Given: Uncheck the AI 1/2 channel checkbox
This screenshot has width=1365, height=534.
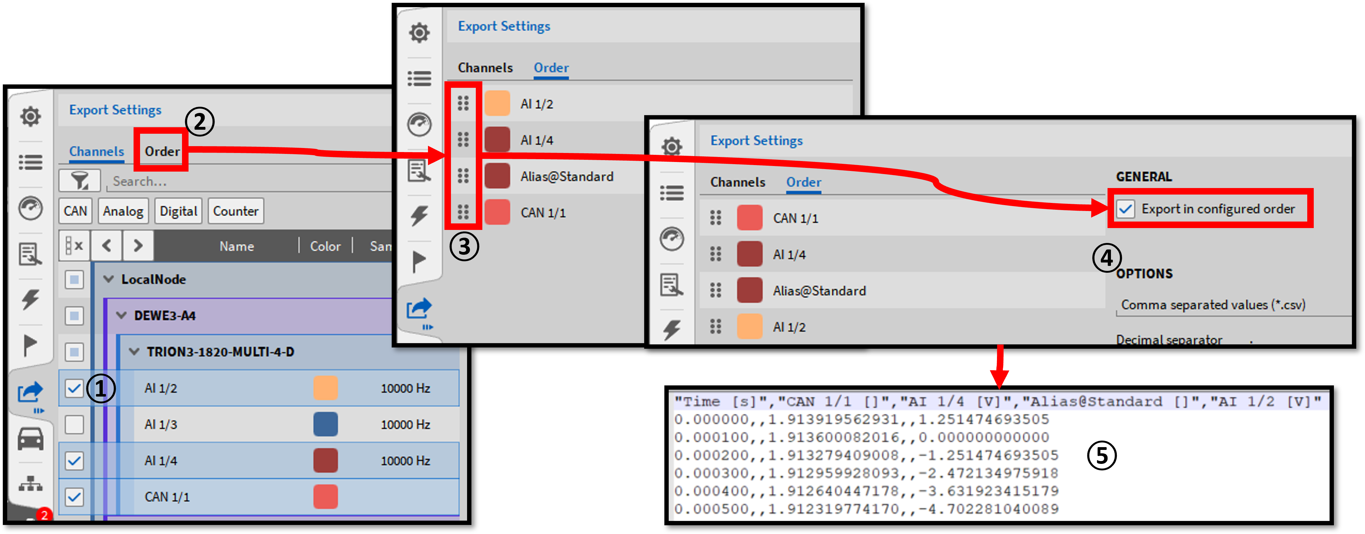Looking at the screenshot, I should [x=74, y=388].
